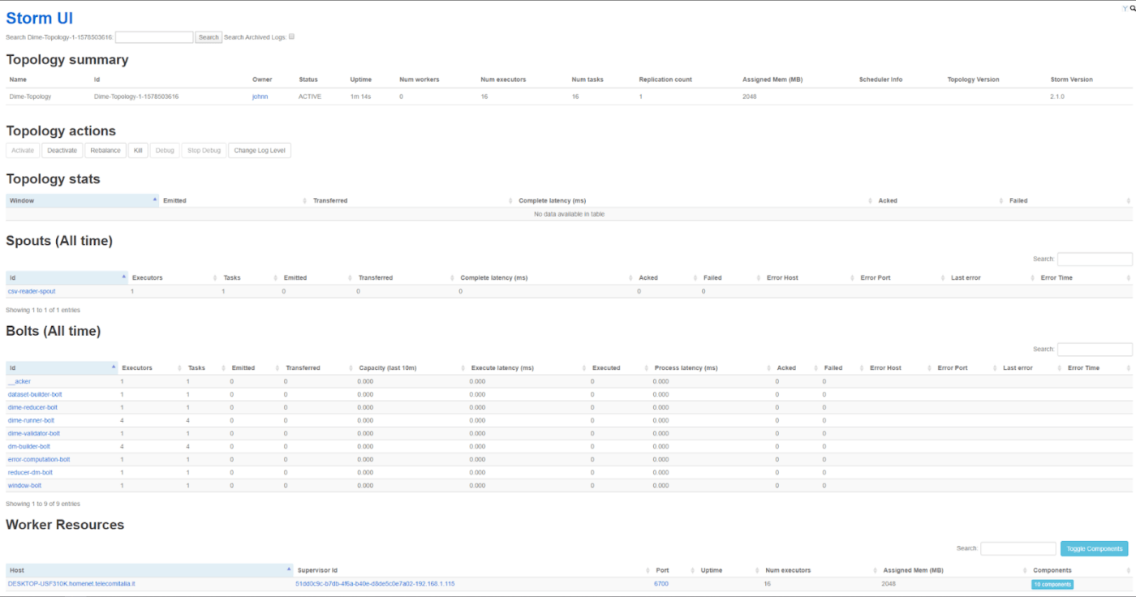Click the topology log search input field
1136x597 pixels.
coord(154,37)
